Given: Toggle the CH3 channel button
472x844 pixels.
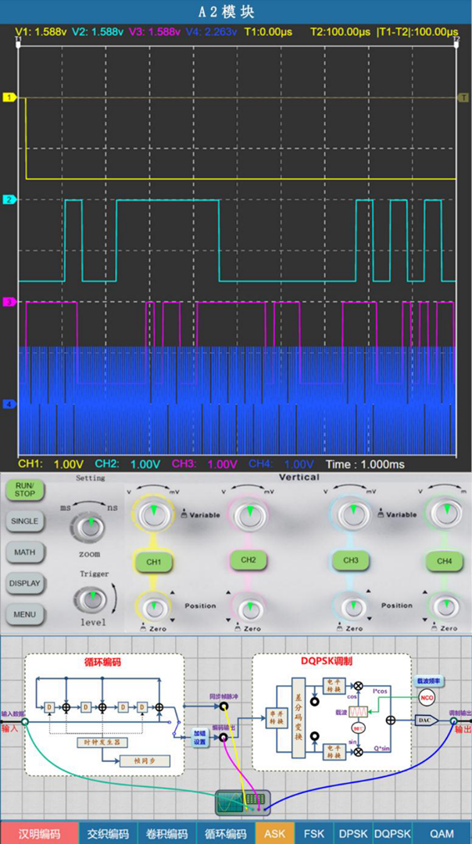Looking at the screenshot, I should pos(352,560).
